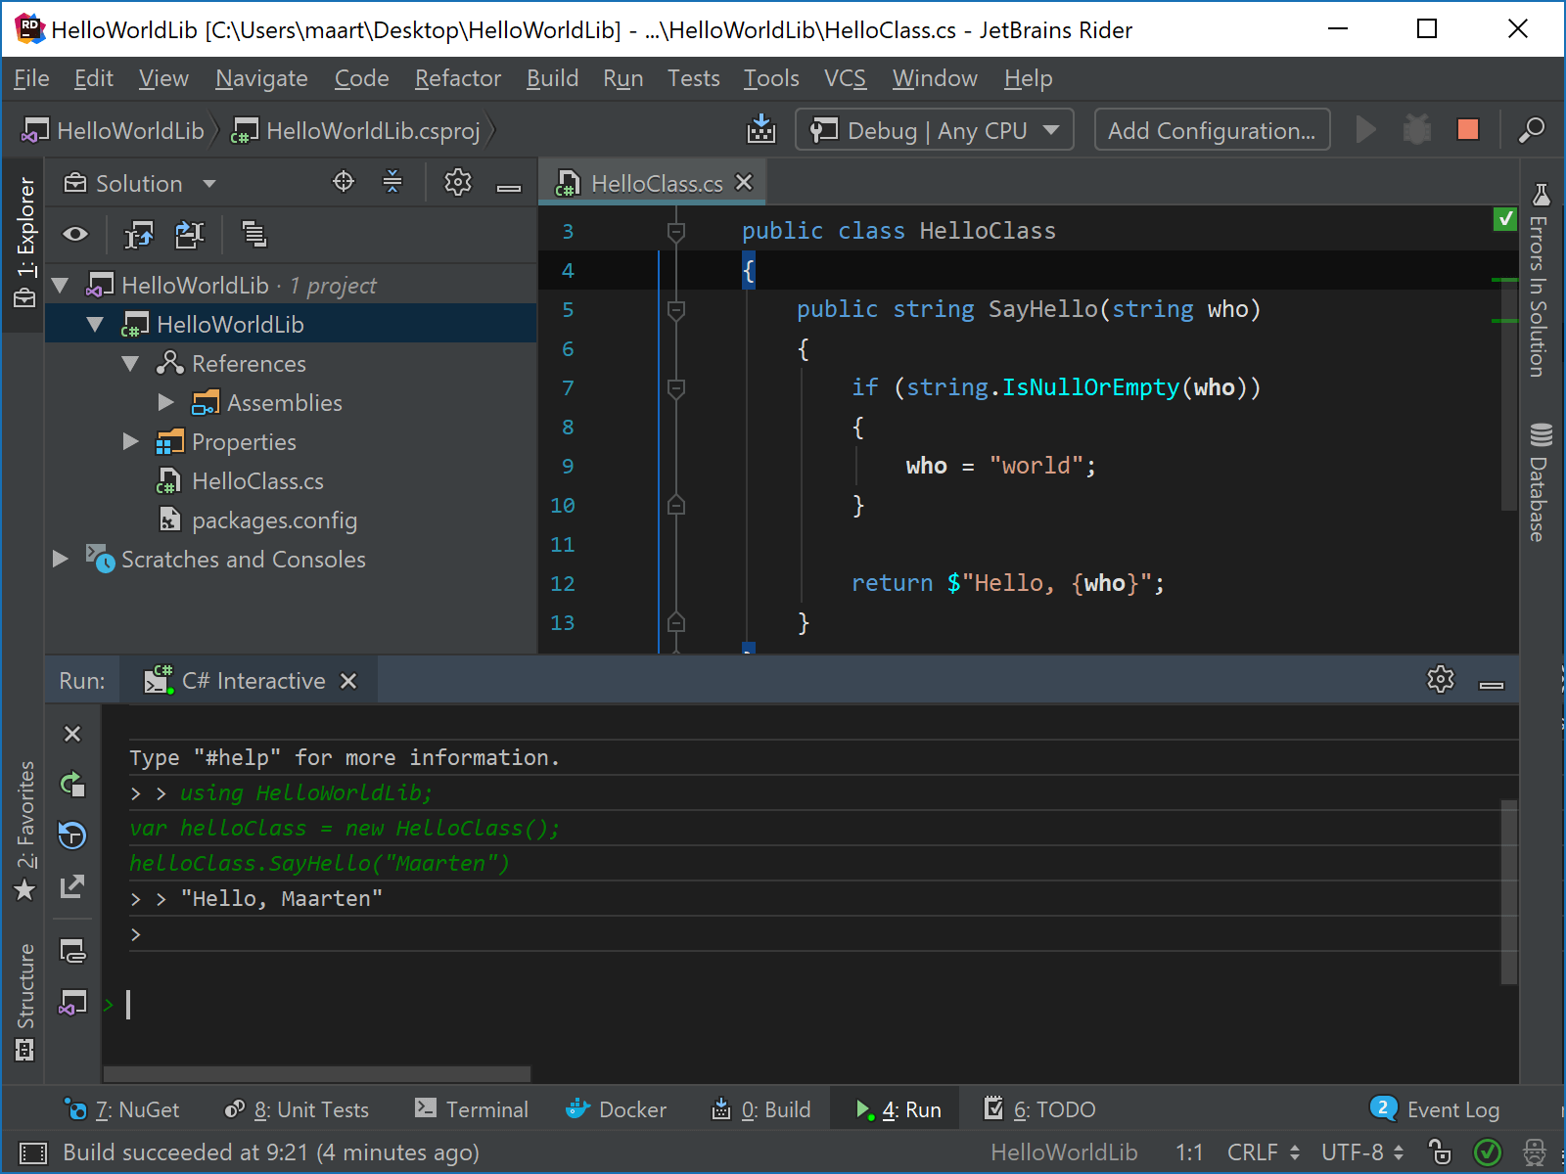
Task: Click the green Run arrow icon
Action: (1365, 130)
